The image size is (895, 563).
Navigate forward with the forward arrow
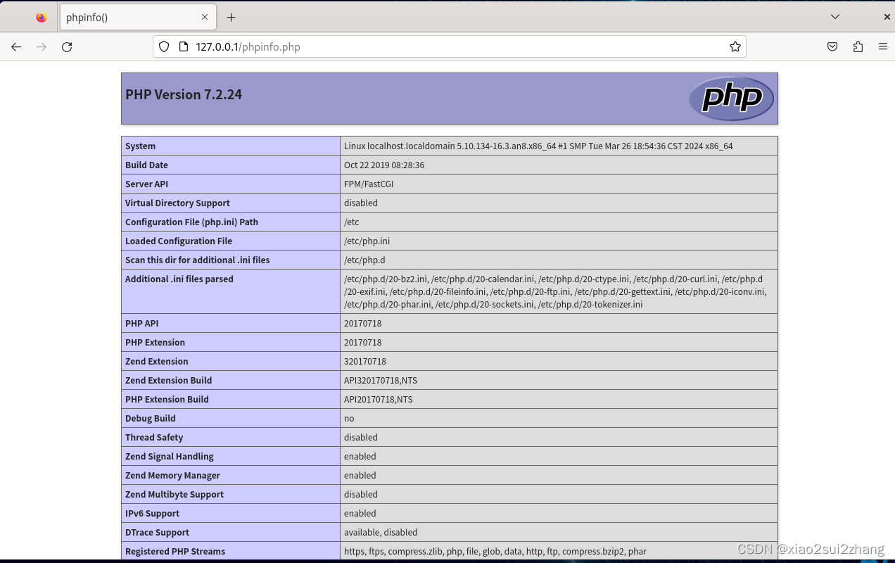pyautogui.click(x=41, y=46)
